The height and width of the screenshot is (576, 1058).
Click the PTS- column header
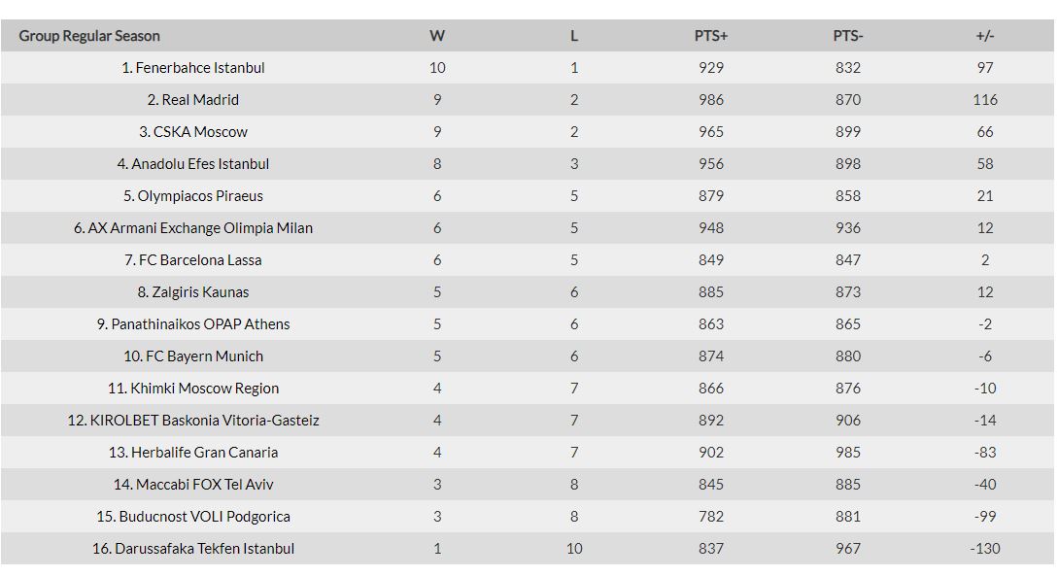(x=848, y=36)
